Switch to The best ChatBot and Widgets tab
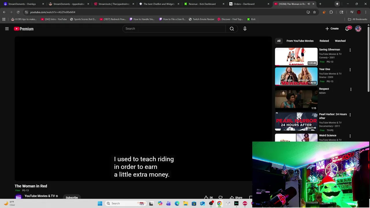The width and height of the screenshot is (370, 208). click(159, 4)
